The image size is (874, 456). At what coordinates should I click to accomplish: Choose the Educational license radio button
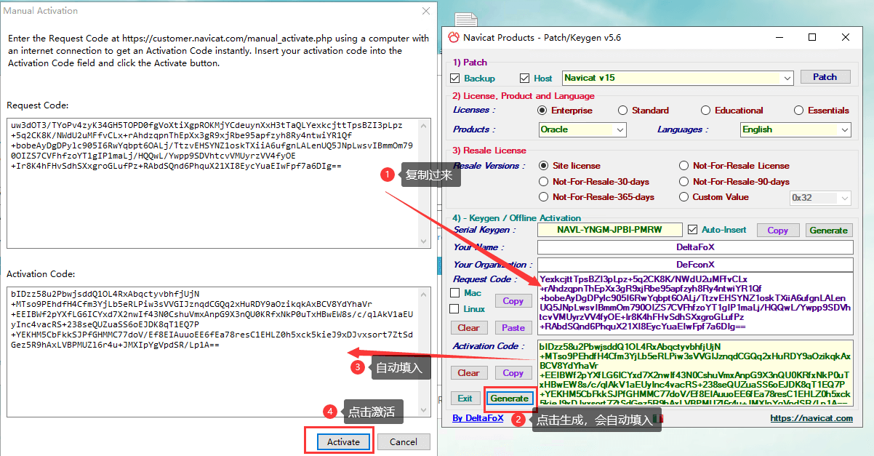point(705,111)
